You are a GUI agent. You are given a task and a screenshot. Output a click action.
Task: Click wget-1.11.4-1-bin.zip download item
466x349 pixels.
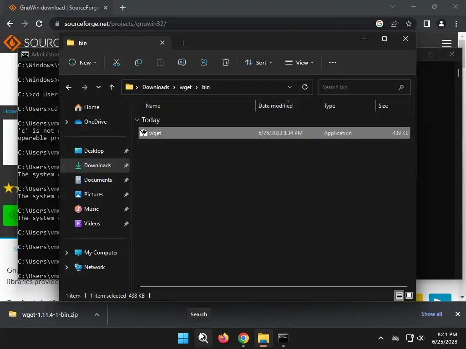(x=50, y=314)
